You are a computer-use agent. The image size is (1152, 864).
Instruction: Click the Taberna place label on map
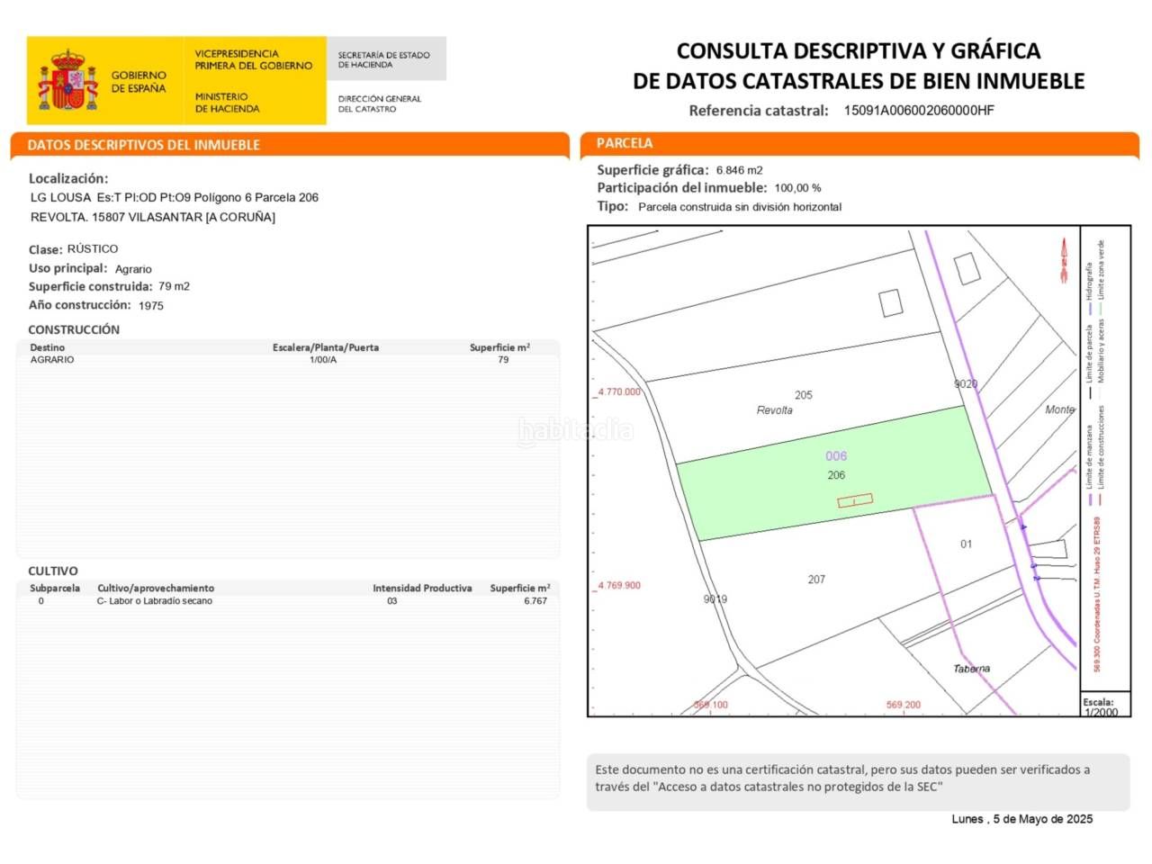pos(971,669)
